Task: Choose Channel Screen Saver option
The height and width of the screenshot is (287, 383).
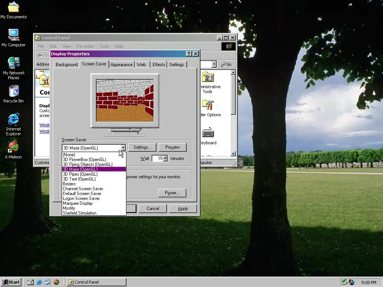Action: pyautogui.click(x=94, y=189)
